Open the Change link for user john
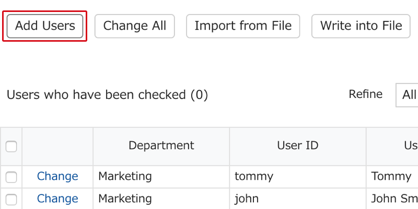This screenshot has width=418, height=209. tap(57, 199)
